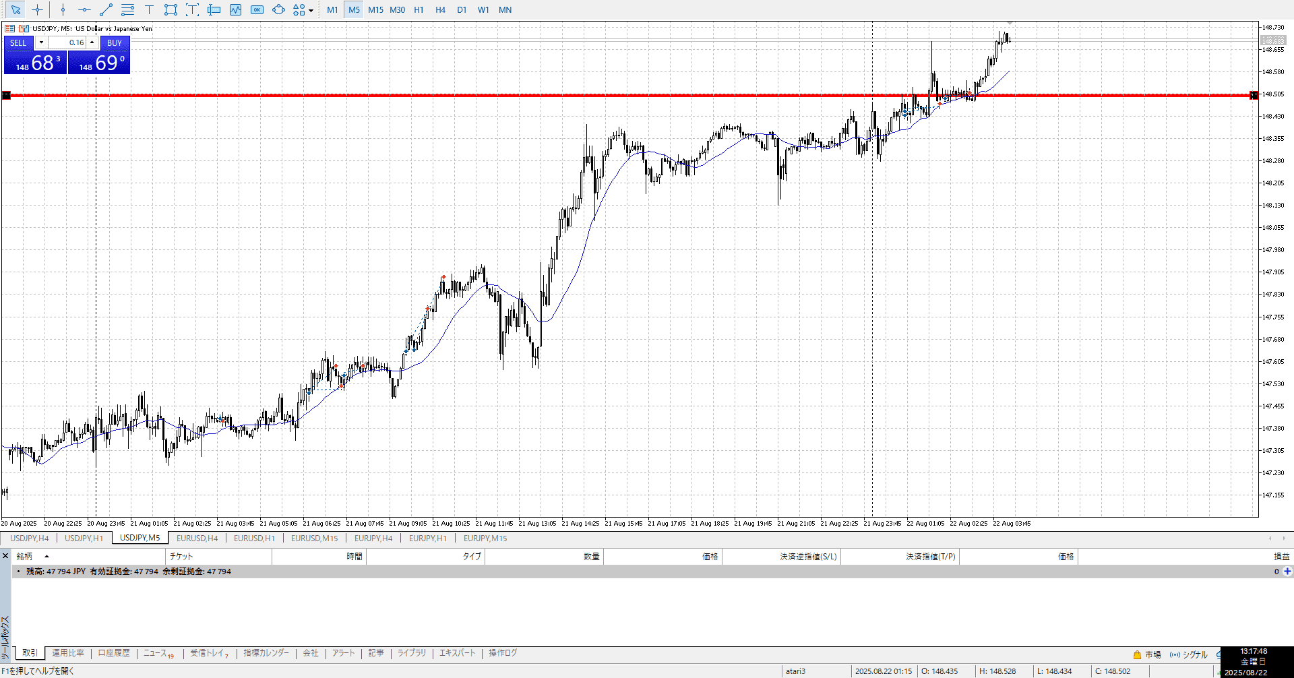Image resolution: width=1294 pixels, height=678 pixels.
Task: Pick the vertical line drawing tool
Action: (63, 10)
